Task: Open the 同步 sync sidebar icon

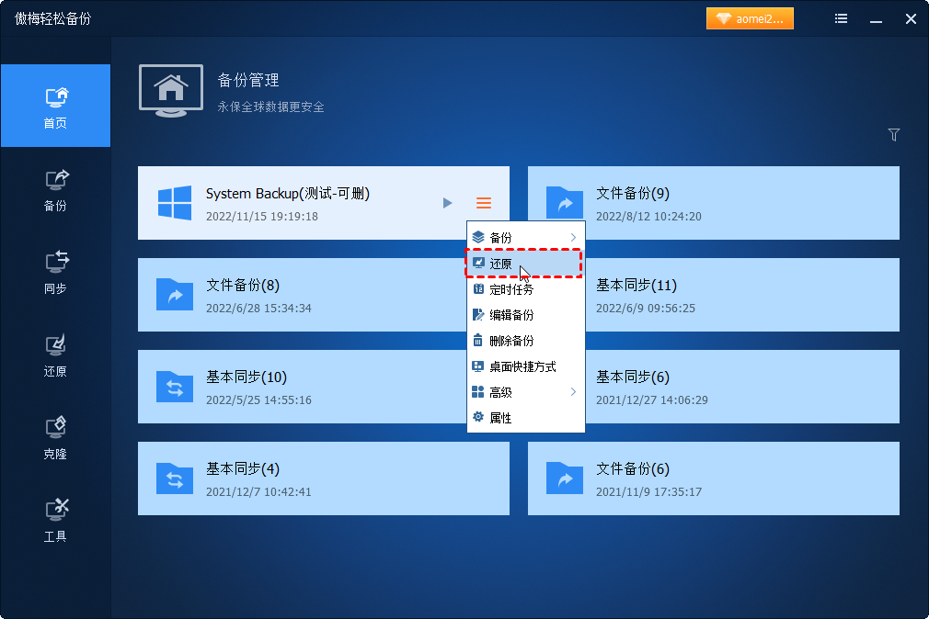Action: (x=55, y=272)
